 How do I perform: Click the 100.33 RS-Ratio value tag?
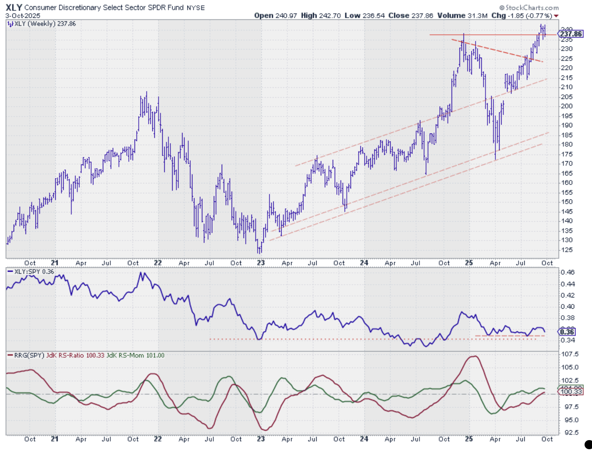click(571, 391)
